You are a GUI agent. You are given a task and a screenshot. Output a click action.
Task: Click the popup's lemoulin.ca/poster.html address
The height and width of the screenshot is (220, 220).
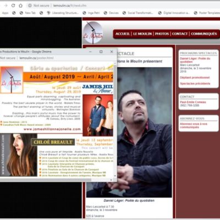point(36,58)
